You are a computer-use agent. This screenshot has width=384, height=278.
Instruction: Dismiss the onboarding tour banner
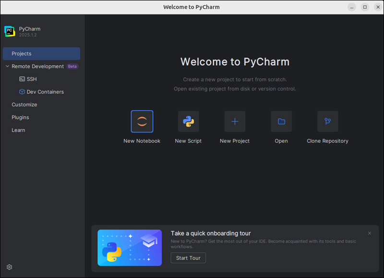(370, 233)
